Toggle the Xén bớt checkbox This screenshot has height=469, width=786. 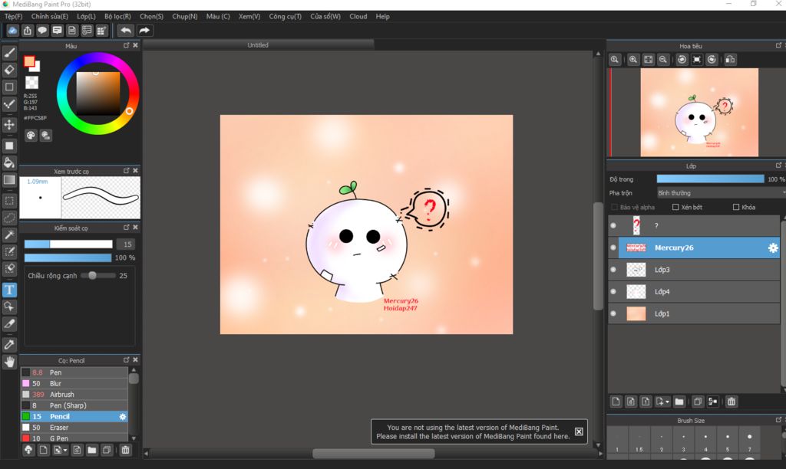[x=675, y=207]
